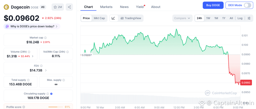Viewport: 256px width, 109px height.
Task: Switch chart to Mkt Cap view
Action: tap(99, 18)
